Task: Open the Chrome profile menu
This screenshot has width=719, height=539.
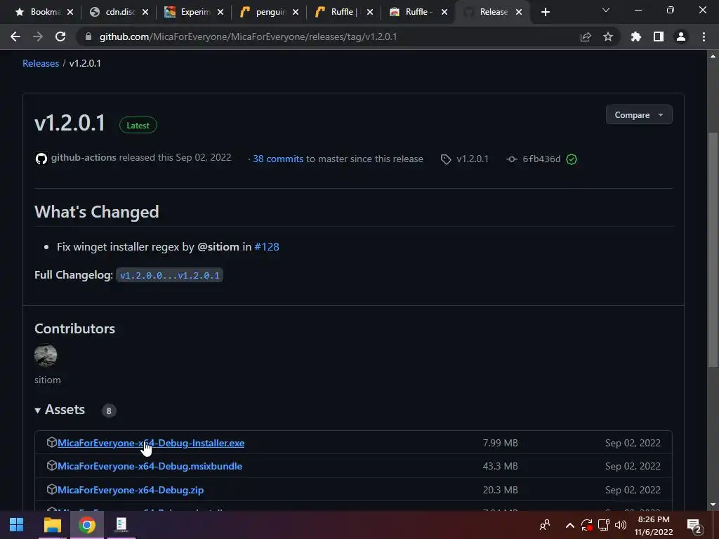Action: point(681,36)
